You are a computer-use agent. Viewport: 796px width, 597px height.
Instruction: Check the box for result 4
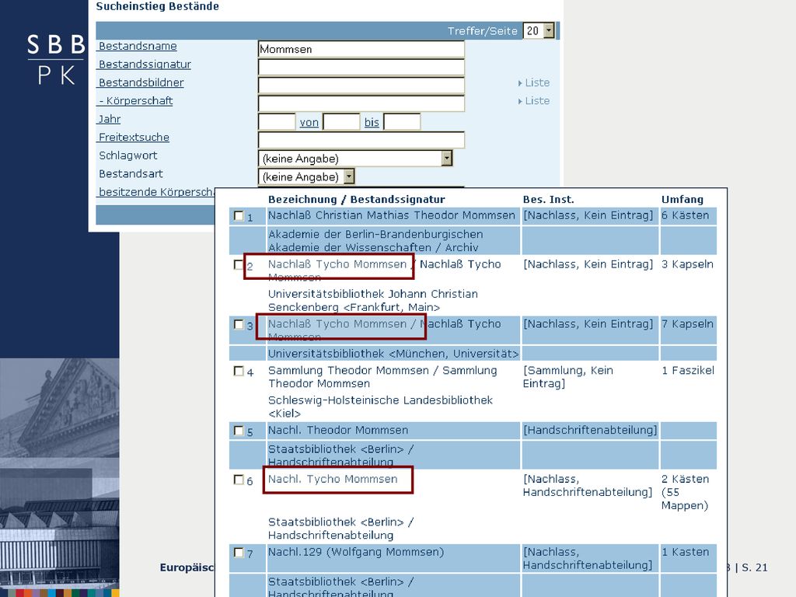(238, 371)
